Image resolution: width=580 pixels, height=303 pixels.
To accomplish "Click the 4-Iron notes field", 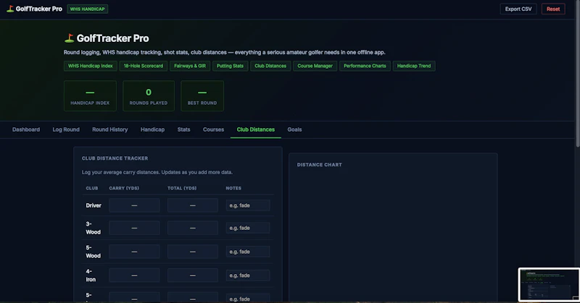I will click(x=248, y=276).
